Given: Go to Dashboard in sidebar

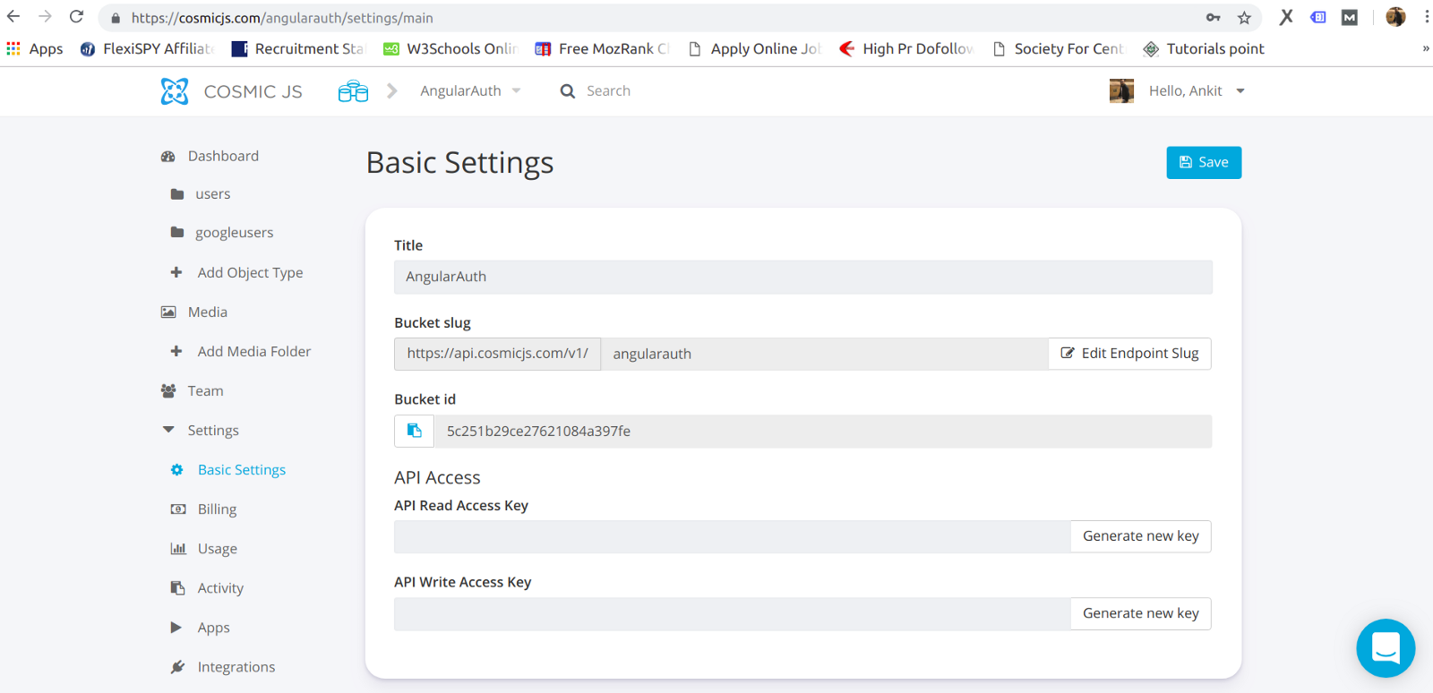Looking at the screenshot, I should (223, 156).
